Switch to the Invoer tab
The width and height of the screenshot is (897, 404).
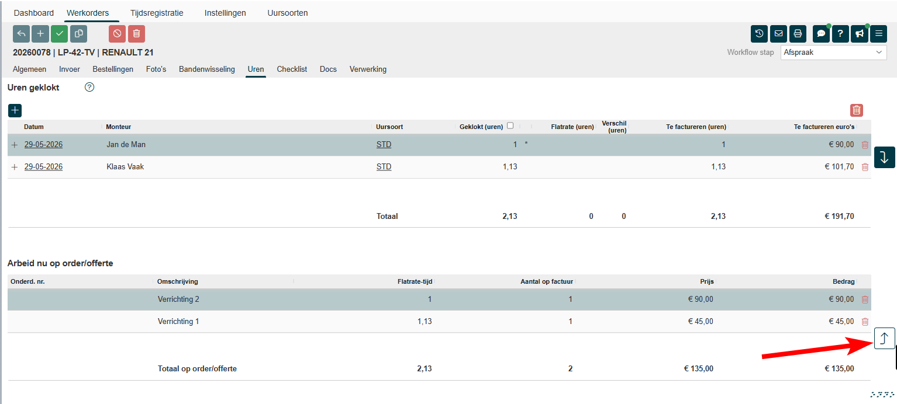[x=70, y=69]
